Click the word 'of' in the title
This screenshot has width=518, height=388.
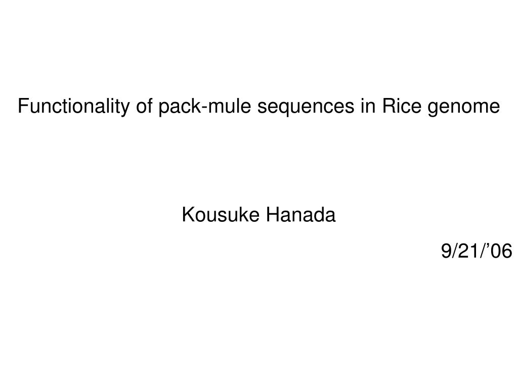144,106
